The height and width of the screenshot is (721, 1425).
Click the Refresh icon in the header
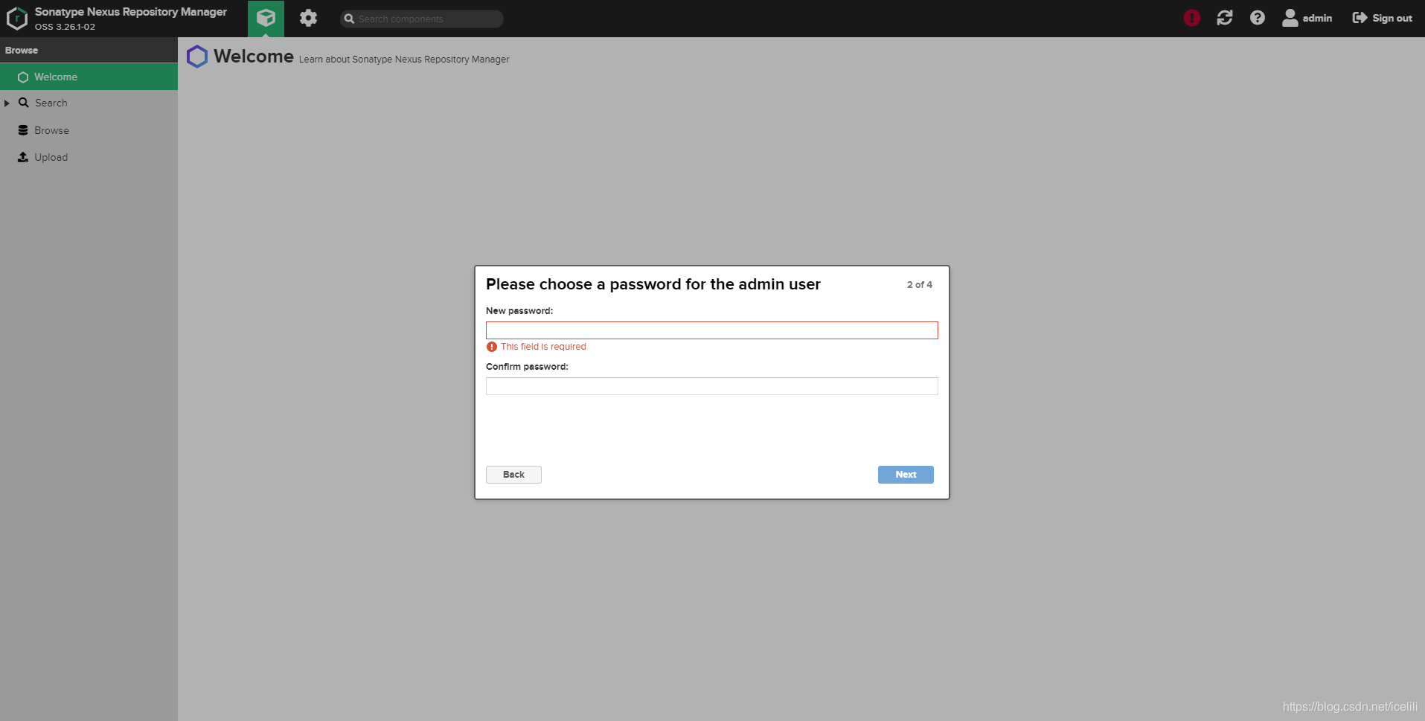pyautogui.click(x=1224, y=18)
